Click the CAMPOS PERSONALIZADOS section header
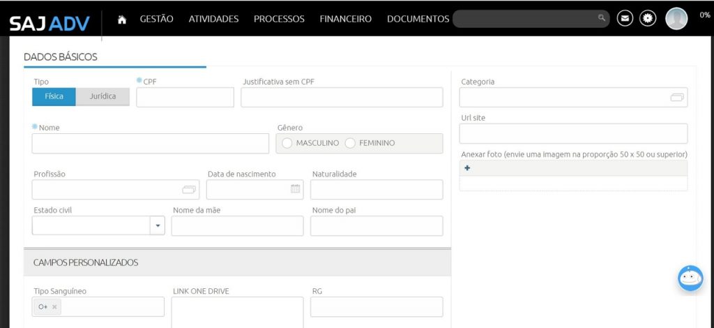Viewport: 714px width, 328px height. pyautogui.click(x=237, y=263)
